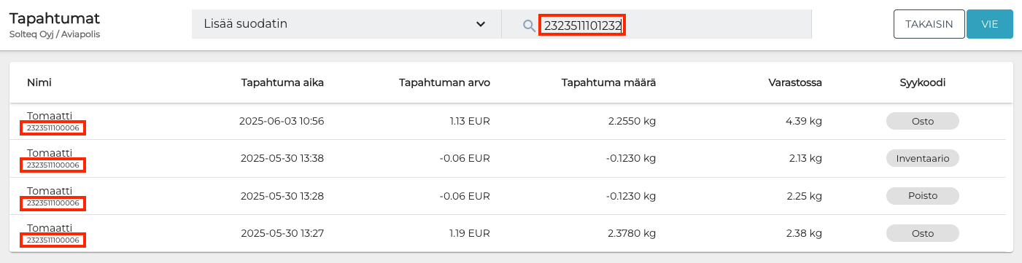Image resolution: width=1022 pixels, height=263 pixels.
Task: Click the Tapahtuma määrä column header
Action: point(608,82)
